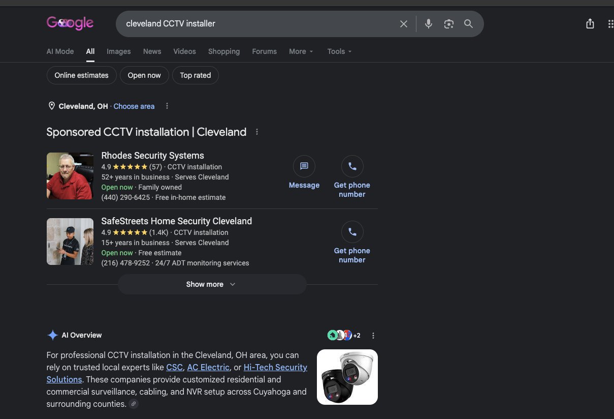Screen dimensions: 614x419
Task: Click phone number (440) 290-6425
Action: pos(125,197)
